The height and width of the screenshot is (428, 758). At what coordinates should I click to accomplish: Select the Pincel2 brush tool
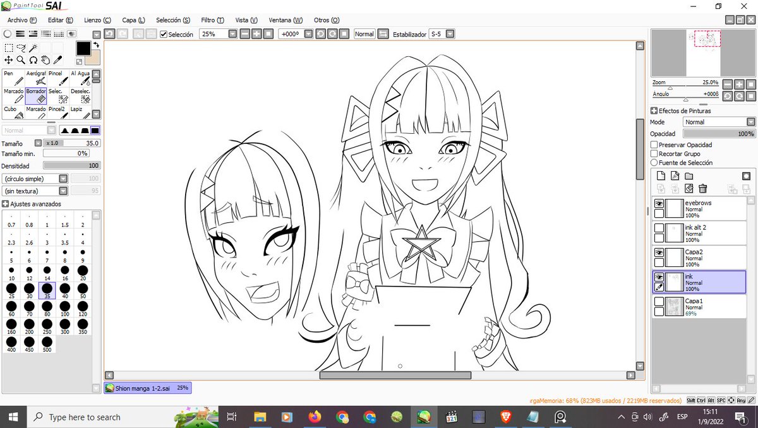pos(58,112)
